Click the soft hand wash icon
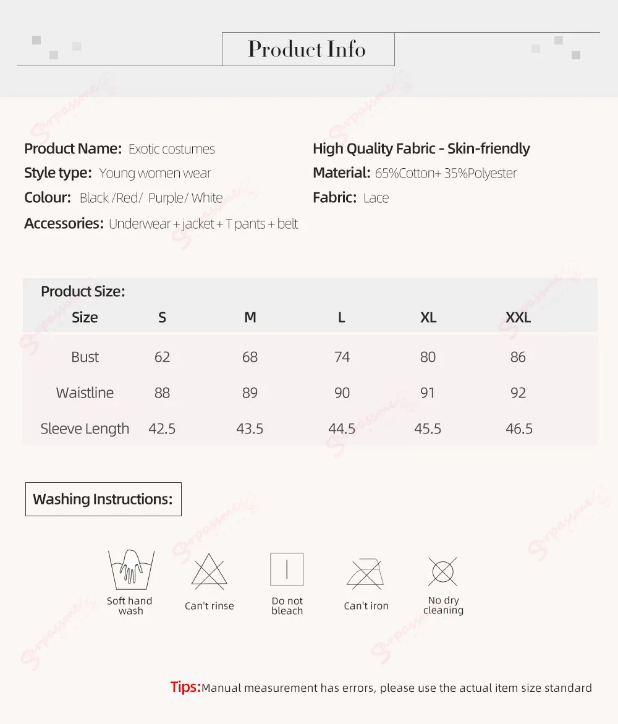 click(x=131, y=569)
